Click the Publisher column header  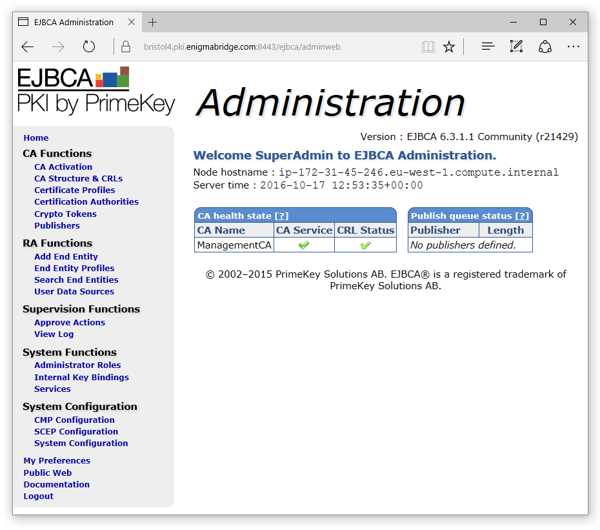[443, 230]
